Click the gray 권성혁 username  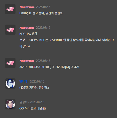(x=24, y=102)
